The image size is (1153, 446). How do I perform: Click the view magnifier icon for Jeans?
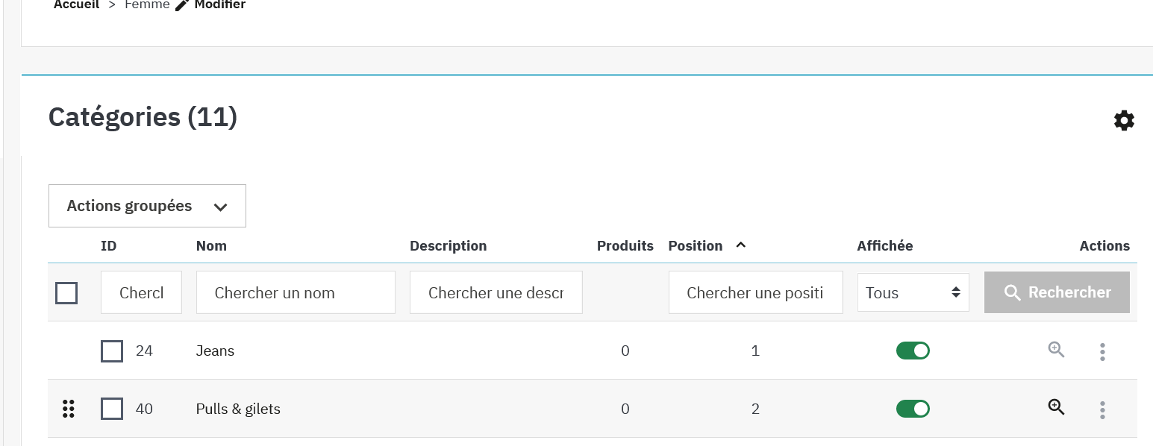tap(1056, 349)
